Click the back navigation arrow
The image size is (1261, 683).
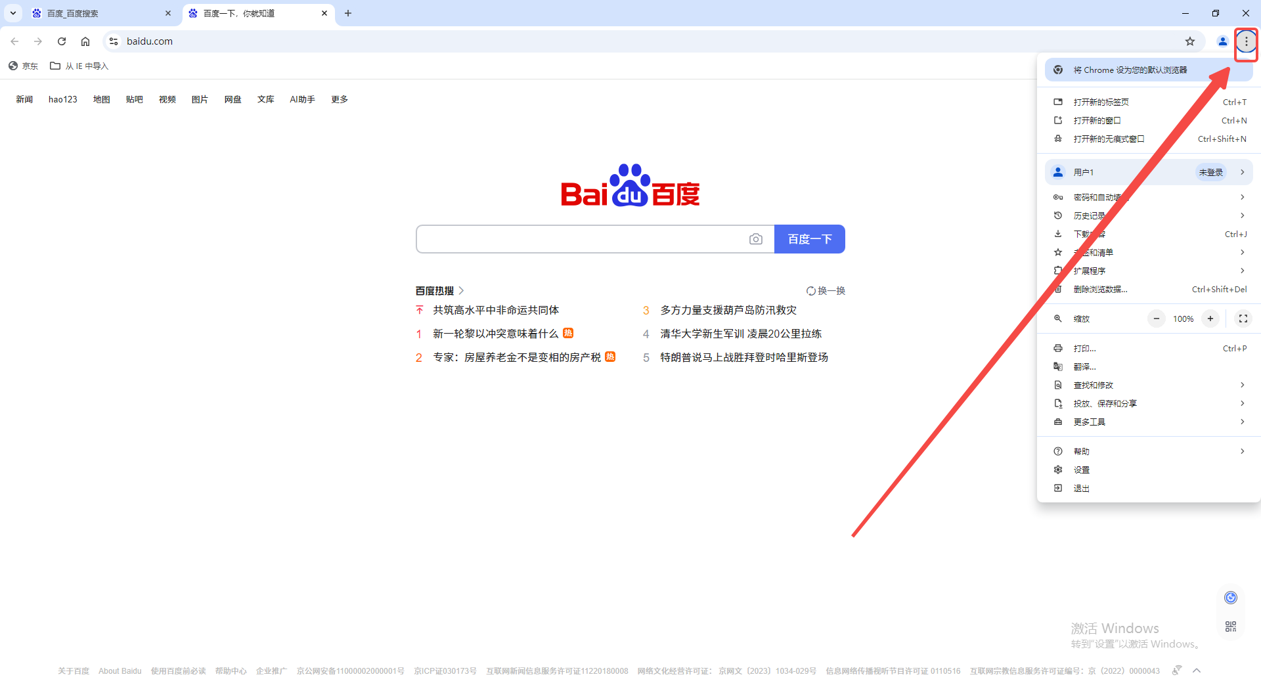point(14,41)
